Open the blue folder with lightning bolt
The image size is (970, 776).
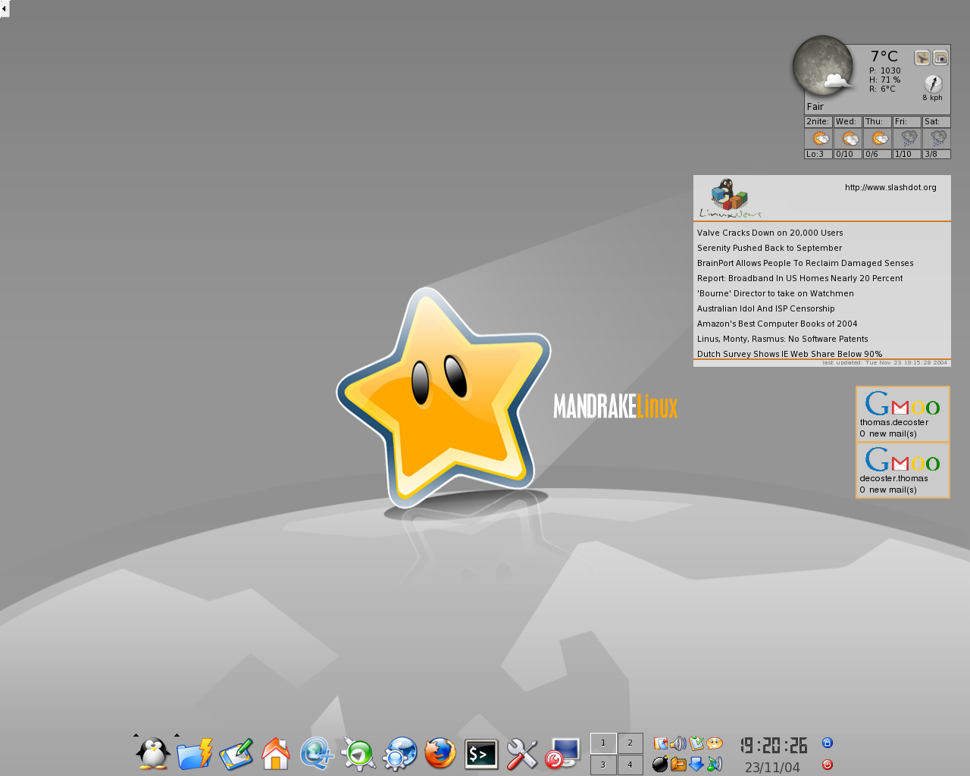(x=194, y=754)
